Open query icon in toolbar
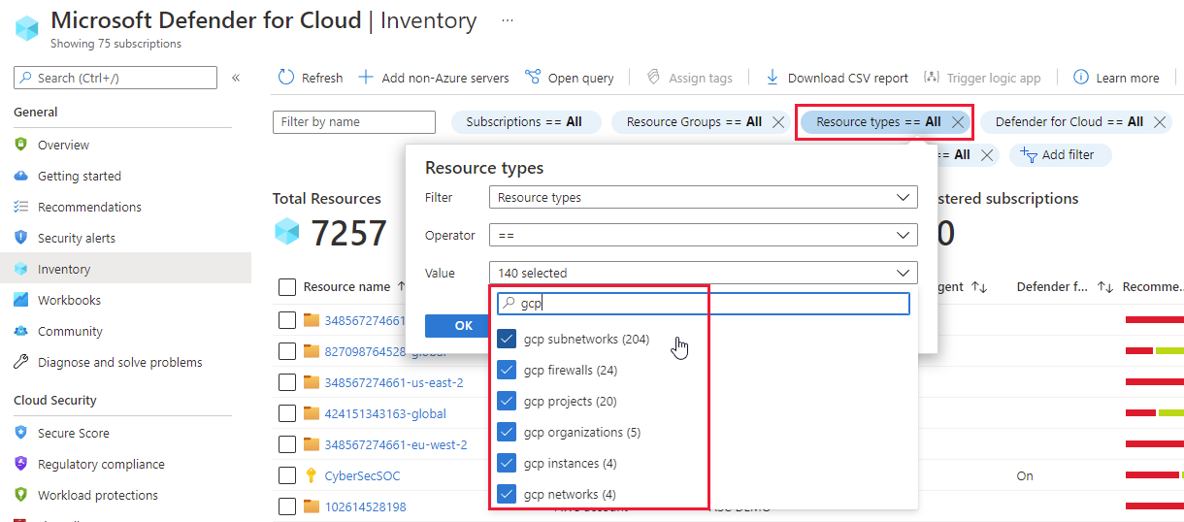 pos(533,78)
